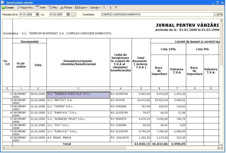Image resolution: width=226 pixels, height=153 pixels.
Task: Click the horizontal scrollbar left arrow
Action: click(x=4, y=148)
